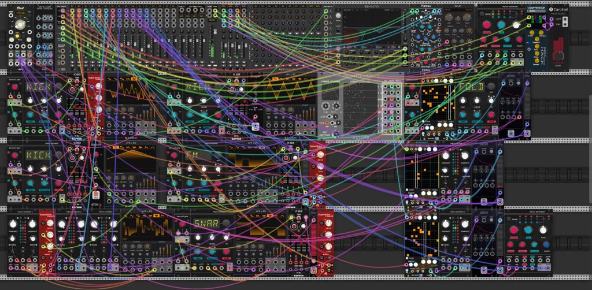592x290 pixels.
Task: Open the selector bar under COMPRESSOR title
Action: [536, 11]
